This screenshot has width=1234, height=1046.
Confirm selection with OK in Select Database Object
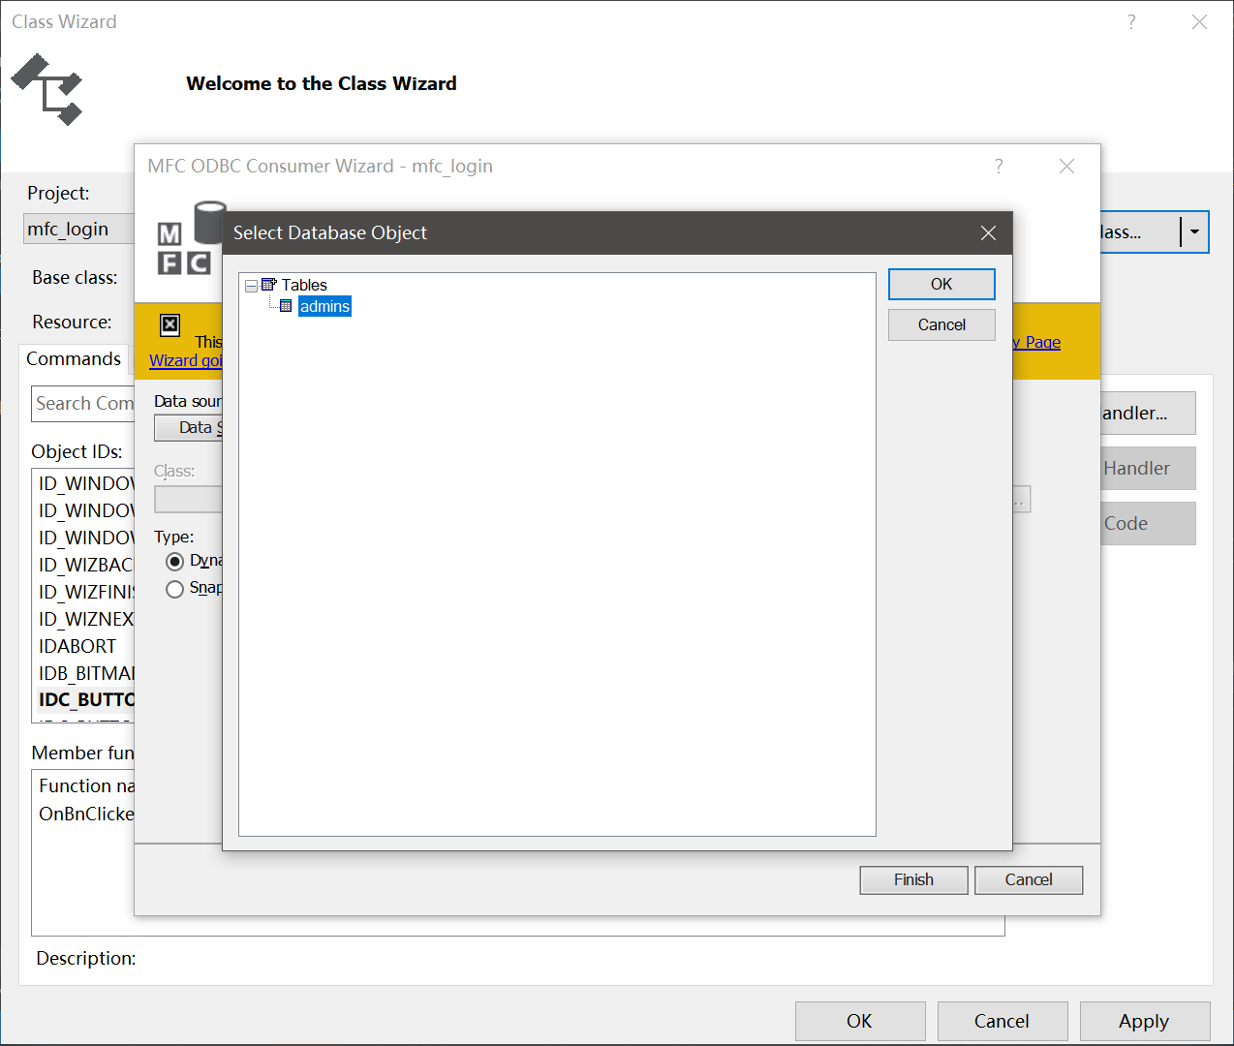tap(941, 284)
